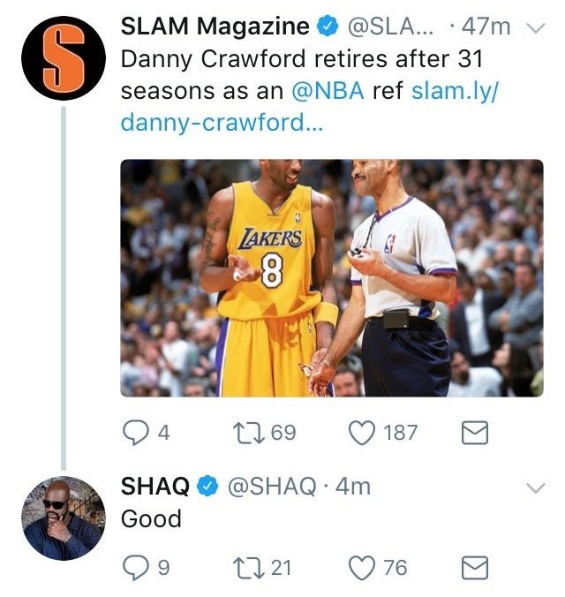Retweet the SLAM Magazine tweet

coord(249,433)
